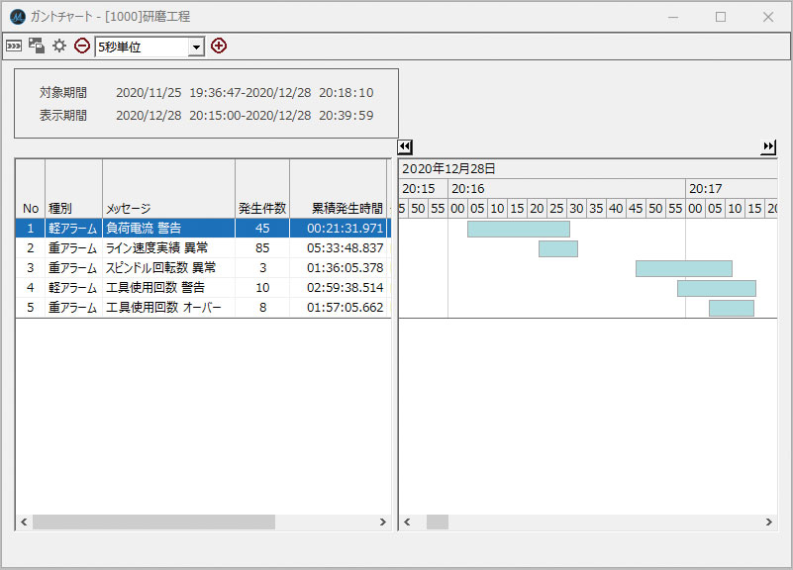This screenshot has width=793, height=570.
Task: Maximize the ガントチャート window
Action: point(721,17)
